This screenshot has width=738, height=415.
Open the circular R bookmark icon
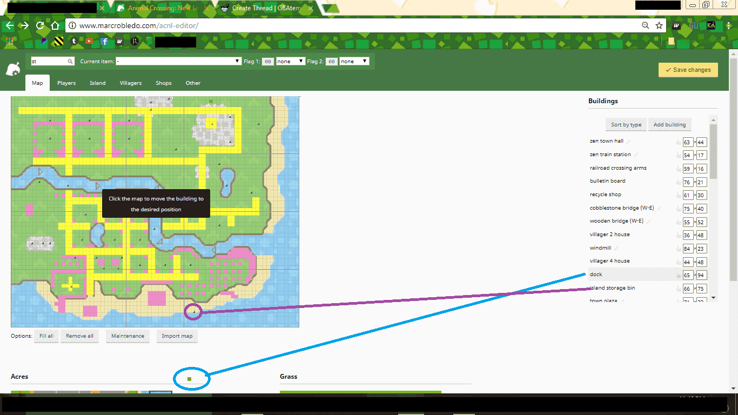tap(135, 41)
